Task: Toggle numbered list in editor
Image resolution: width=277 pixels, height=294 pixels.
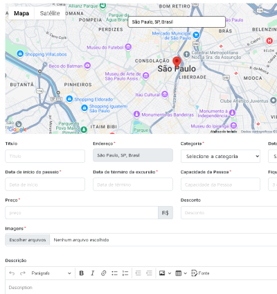Action: pos(125,273)
